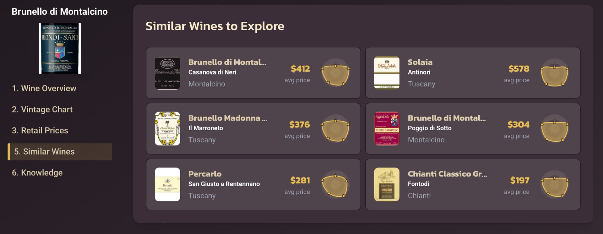This screenshot has height=234, width=603.
Task: Go to the Wine Overview section
Action: coord(44,89)
